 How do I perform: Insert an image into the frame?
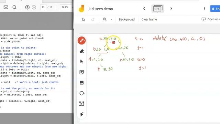pyautogui.click(x=81, y=83)
